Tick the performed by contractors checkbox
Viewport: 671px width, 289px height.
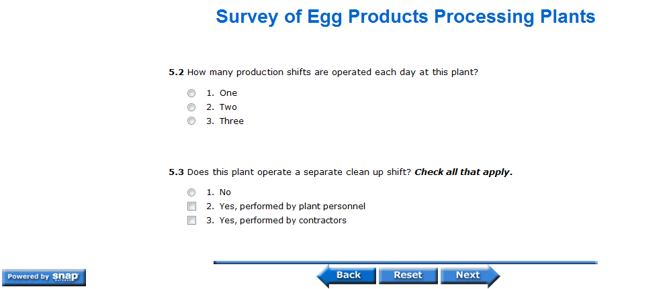191,221
